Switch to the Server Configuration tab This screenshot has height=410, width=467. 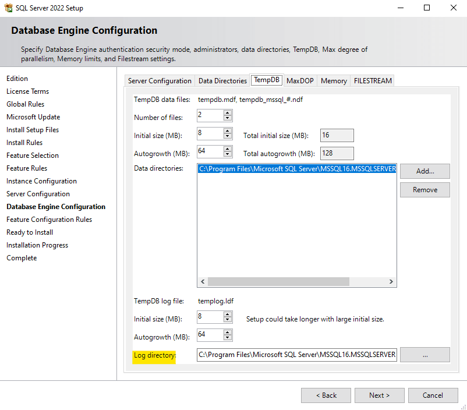160,81
